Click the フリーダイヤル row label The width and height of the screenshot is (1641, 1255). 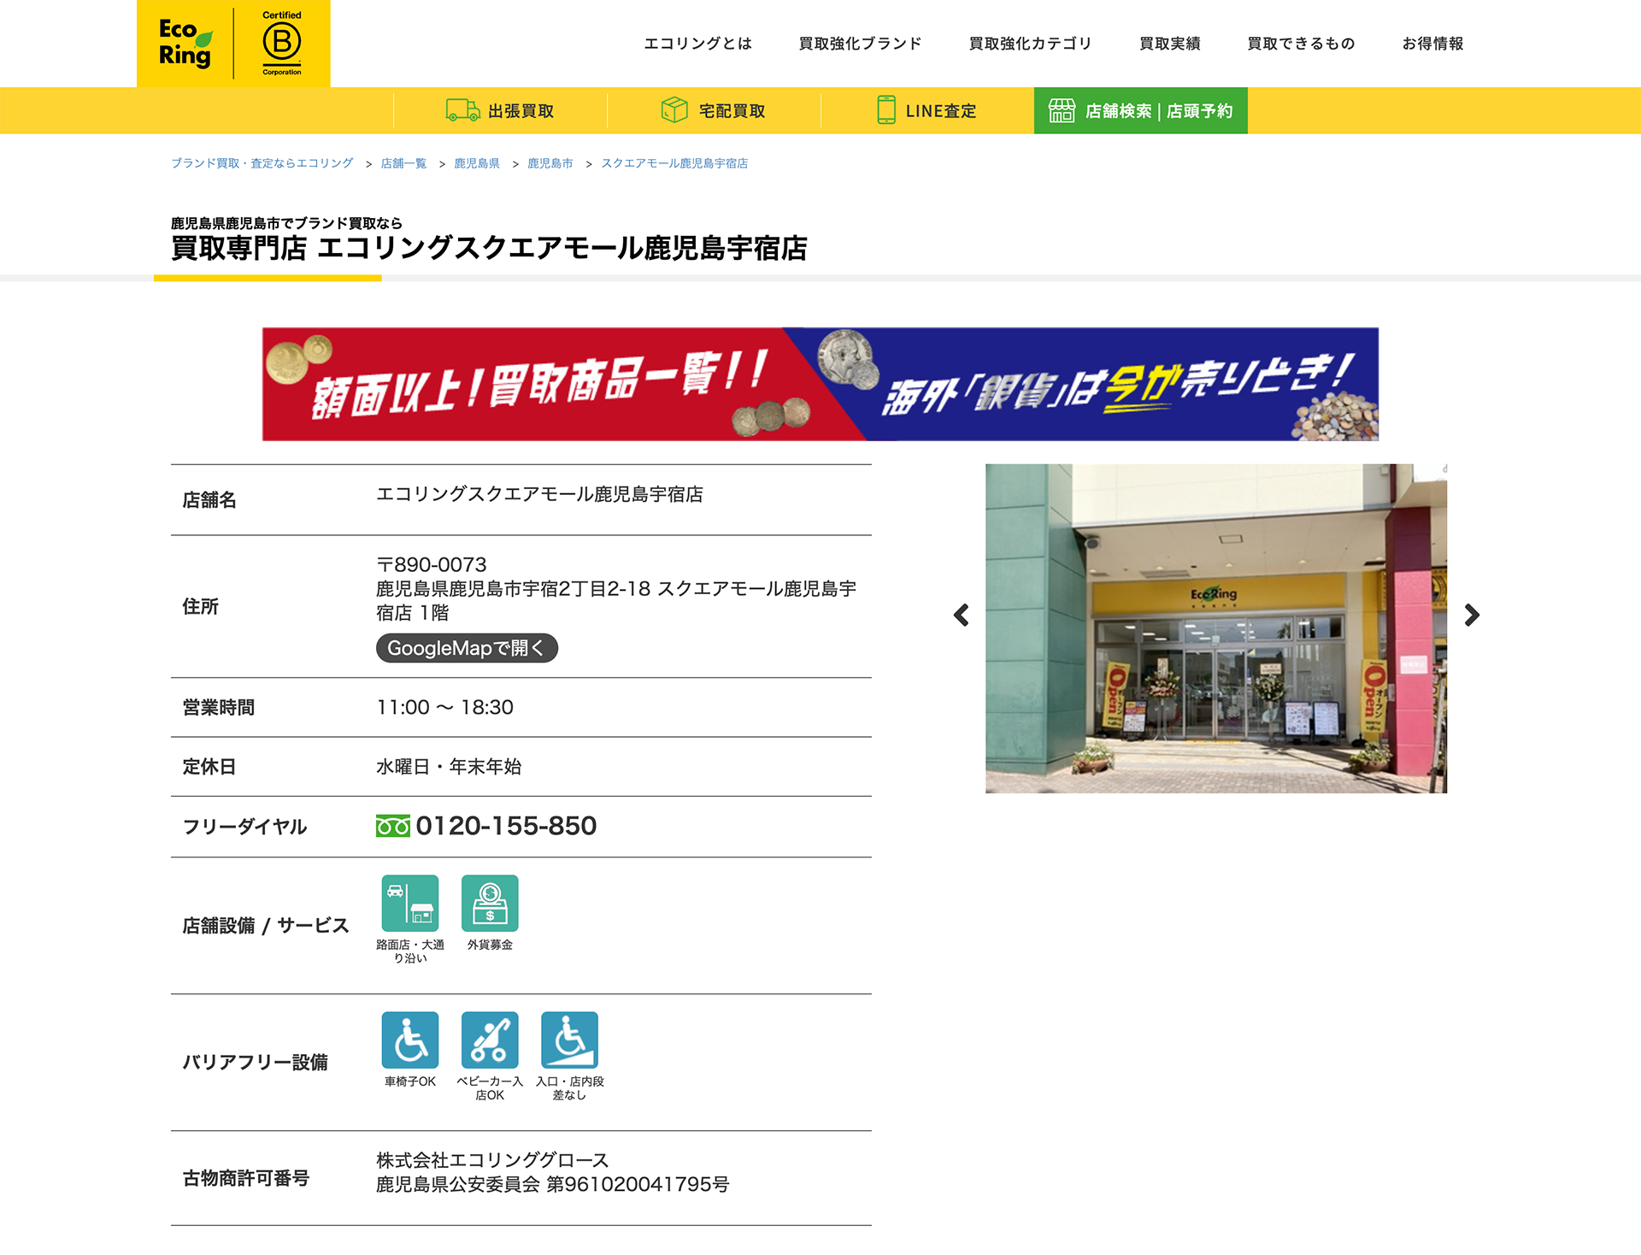coord(244,827)
